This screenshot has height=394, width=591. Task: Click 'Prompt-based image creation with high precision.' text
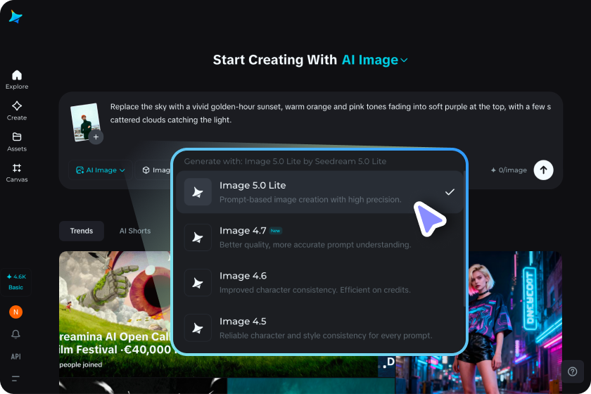pos(310,199)
